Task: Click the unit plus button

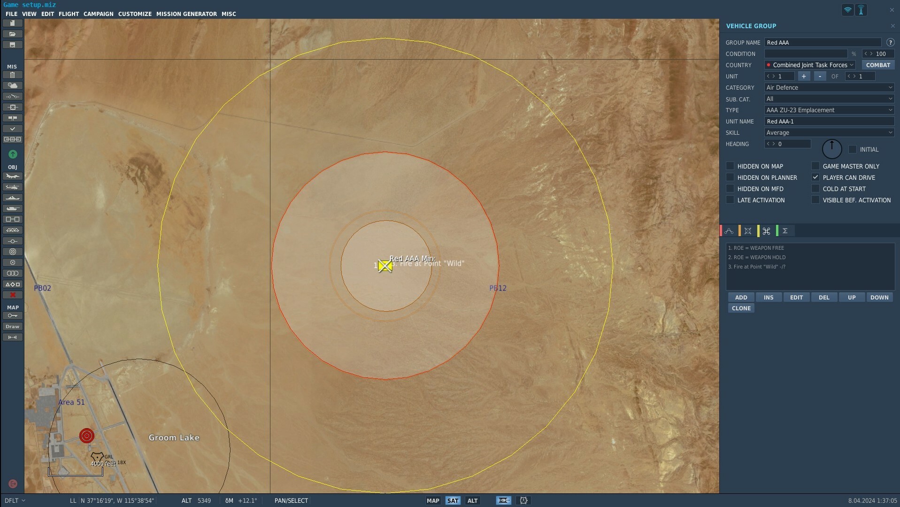Action: [x=804, y=76]
